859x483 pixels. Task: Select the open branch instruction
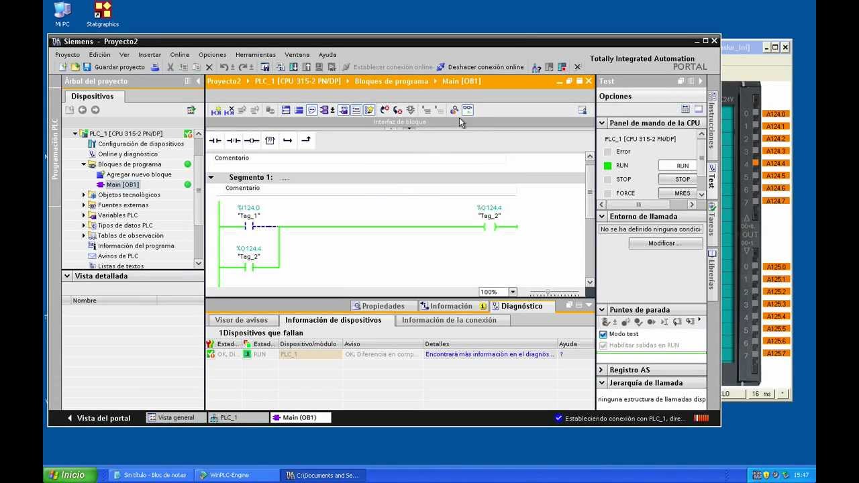click(x=288, y=140)
